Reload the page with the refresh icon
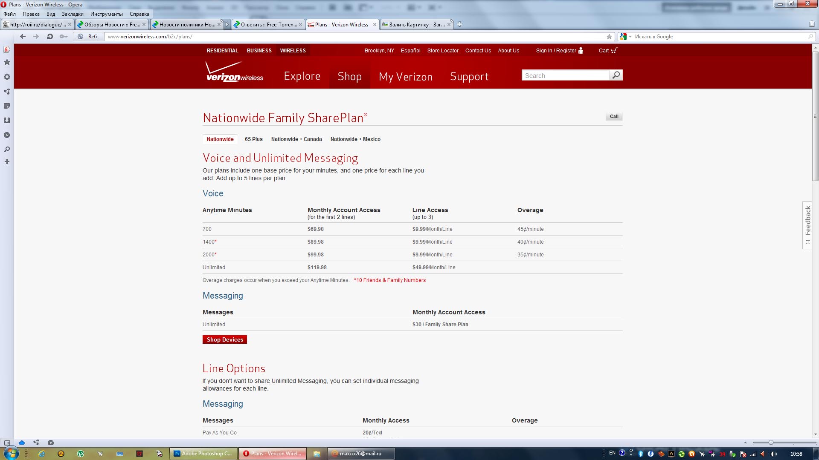Image resolution: width=819 pixels, height=460 pixels. 50,37
